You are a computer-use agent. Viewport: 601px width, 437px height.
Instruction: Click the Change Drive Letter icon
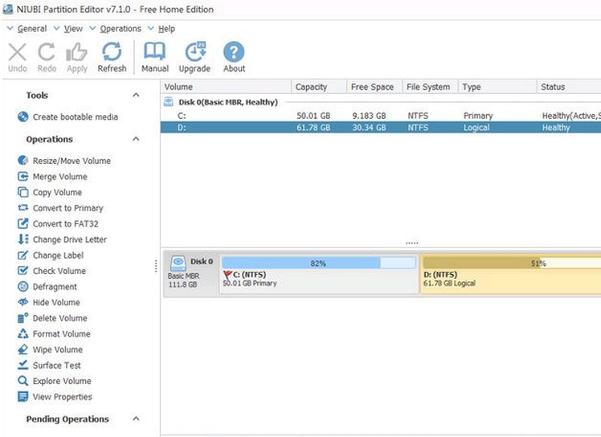tap(23, 239)
